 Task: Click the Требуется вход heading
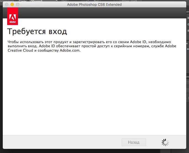[37, 32]
